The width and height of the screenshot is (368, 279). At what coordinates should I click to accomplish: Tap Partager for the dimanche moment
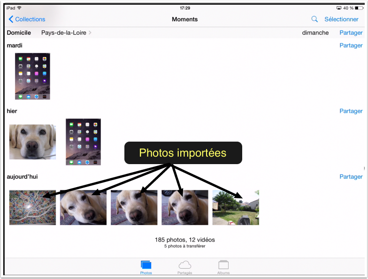click(351, 33)
